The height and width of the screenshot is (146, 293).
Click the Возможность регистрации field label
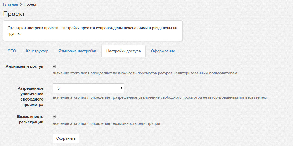click(x=30, y=119)
